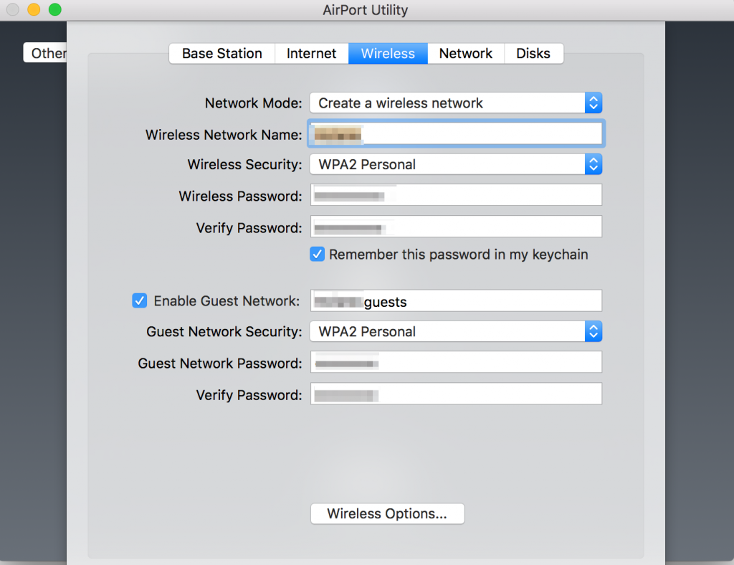Viewport: 734px width, 565px height.
Task: Click the guest network name field
Action: pyautogui.click(x=456, y=301)
